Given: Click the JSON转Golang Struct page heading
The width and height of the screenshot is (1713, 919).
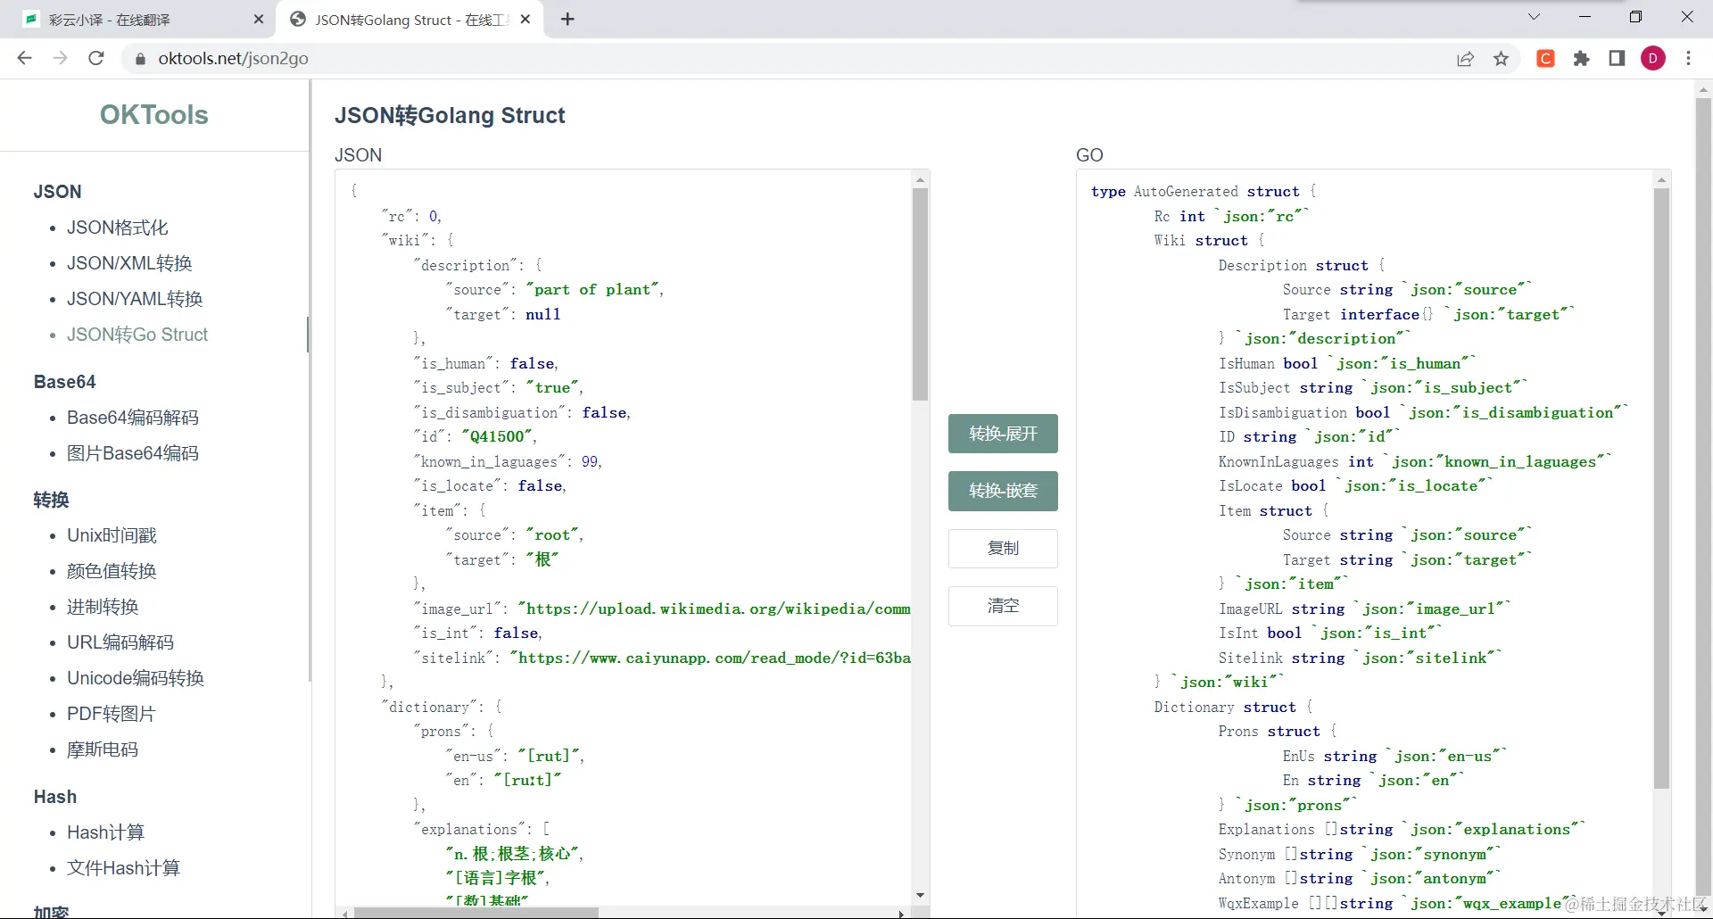Looking at the screenshot, I should click(x=450, y=115).
